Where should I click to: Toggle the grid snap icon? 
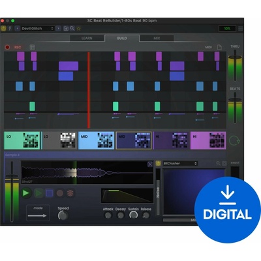pos(32,47)
